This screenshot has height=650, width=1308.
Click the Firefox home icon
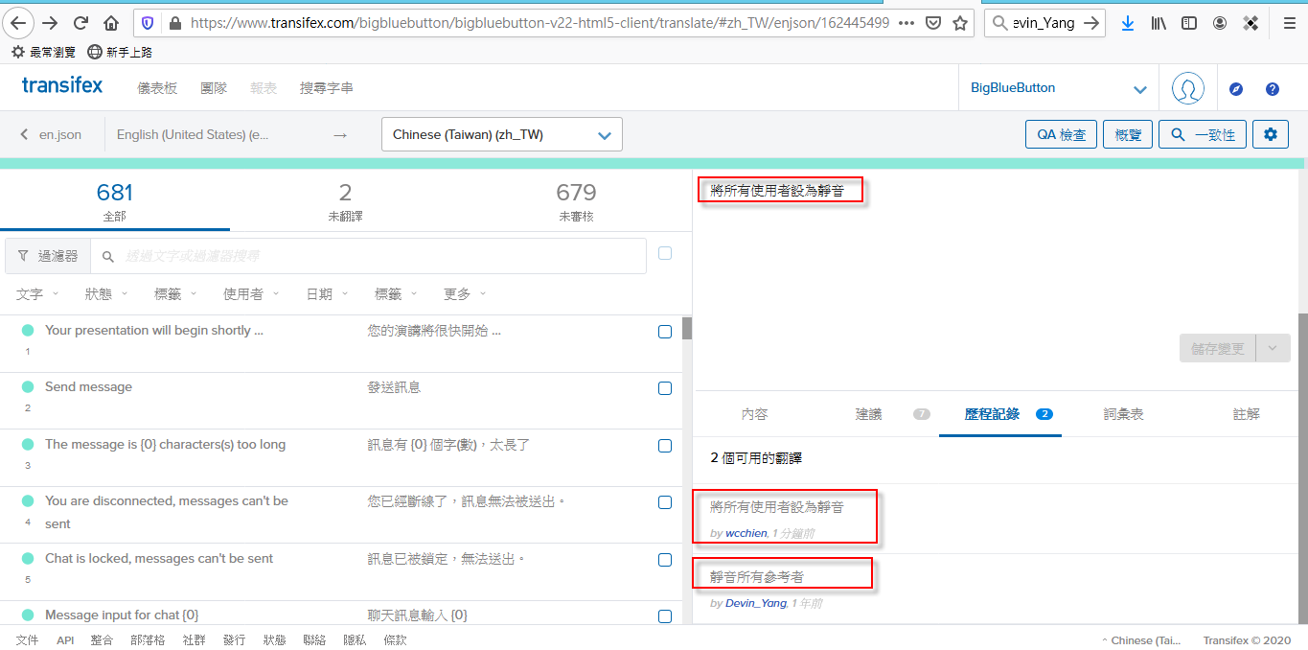[x=111, y=23]
